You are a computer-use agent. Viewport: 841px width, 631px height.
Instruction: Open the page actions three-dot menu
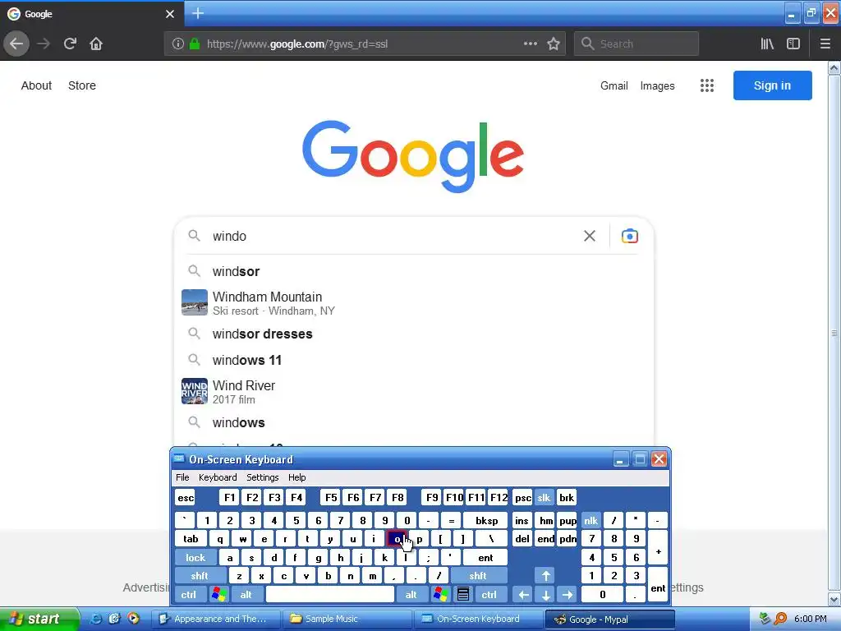tap(530, 44)
